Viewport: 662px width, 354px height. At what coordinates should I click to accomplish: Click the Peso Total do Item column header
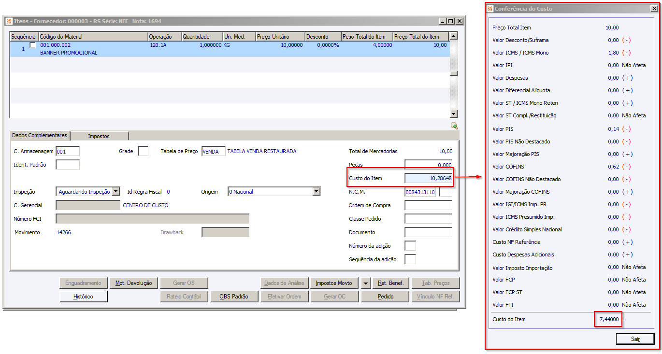coord(367,37)
